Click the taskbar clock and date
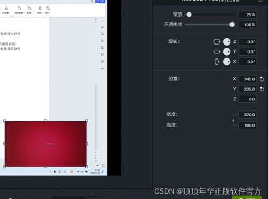Screen dimensions: 268x199 pyautogui.click(x=95, y=172)
